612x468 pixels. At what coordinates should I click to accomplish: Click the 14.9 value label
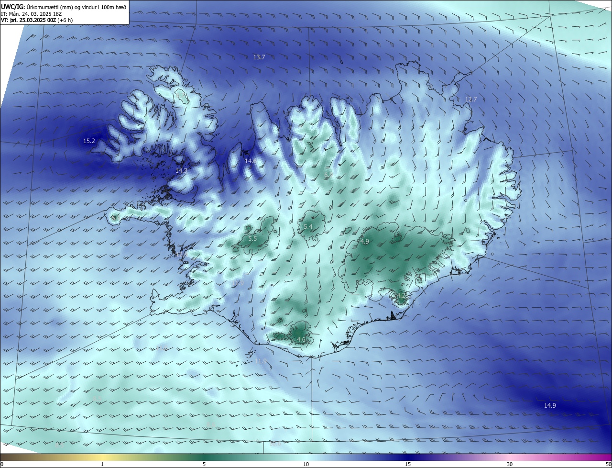550,405
